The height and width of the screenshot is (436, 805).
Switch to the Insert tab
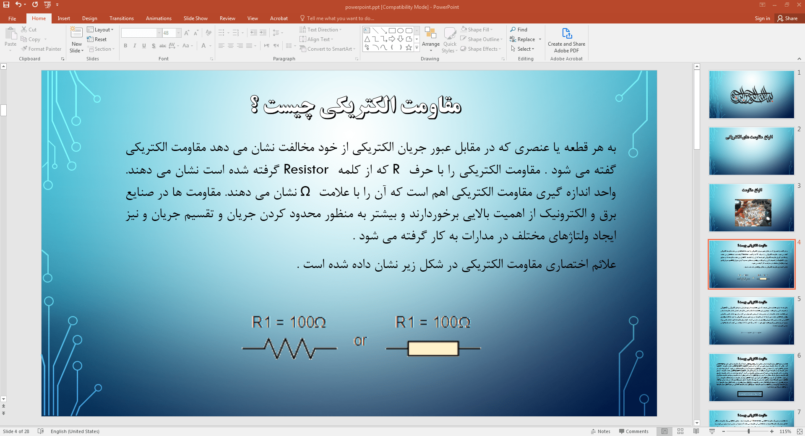pos(64,18)
